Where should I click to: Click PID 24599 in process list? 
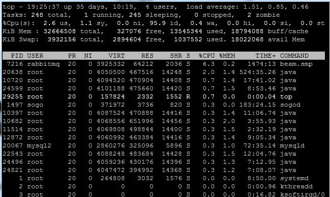13,88
